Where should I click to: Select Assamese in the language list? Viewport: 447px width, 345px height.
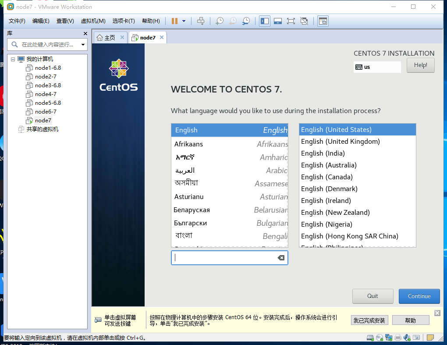(230, 183)
